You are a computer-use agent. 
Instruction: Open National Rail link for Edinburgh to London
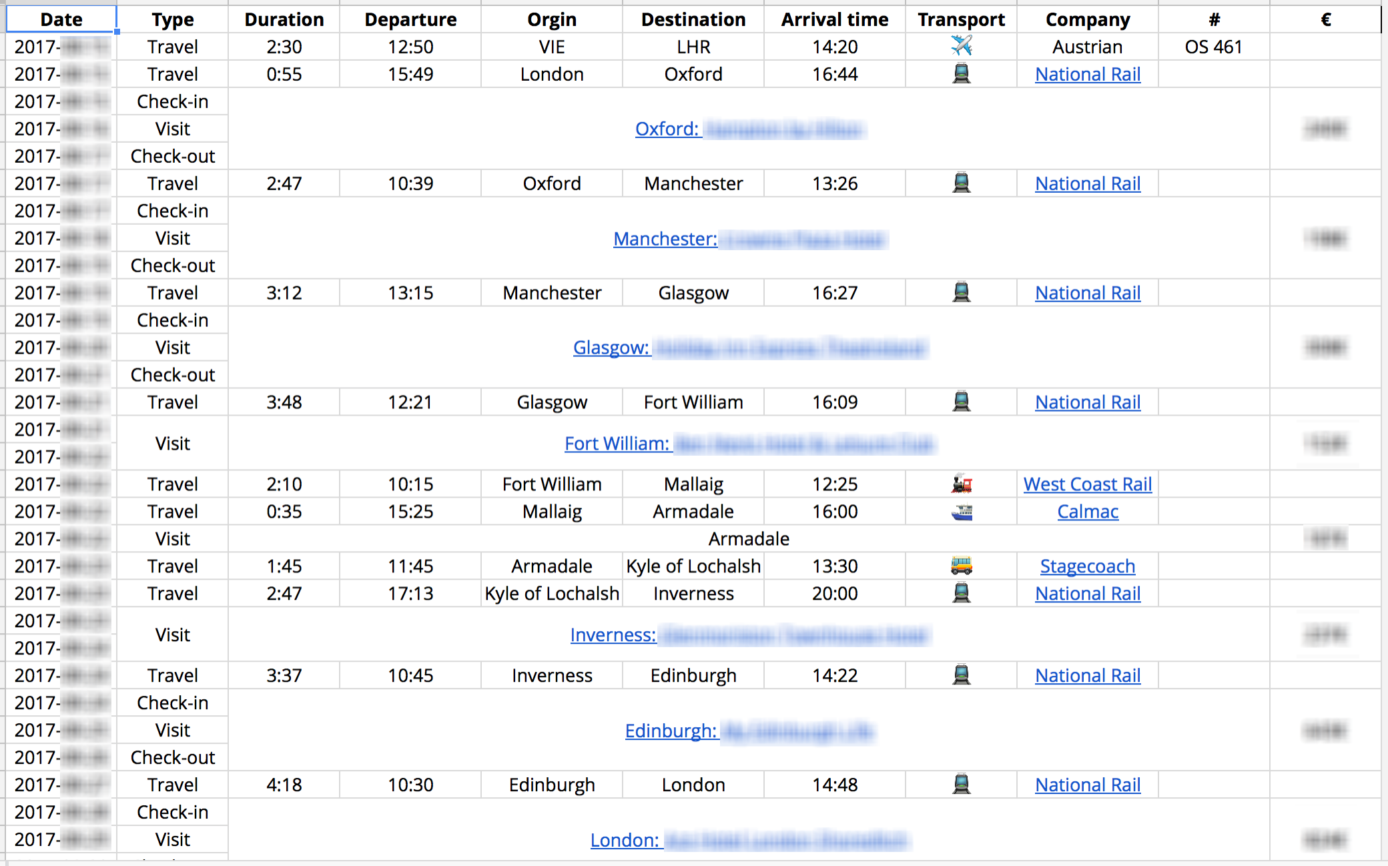point(1088,785)
